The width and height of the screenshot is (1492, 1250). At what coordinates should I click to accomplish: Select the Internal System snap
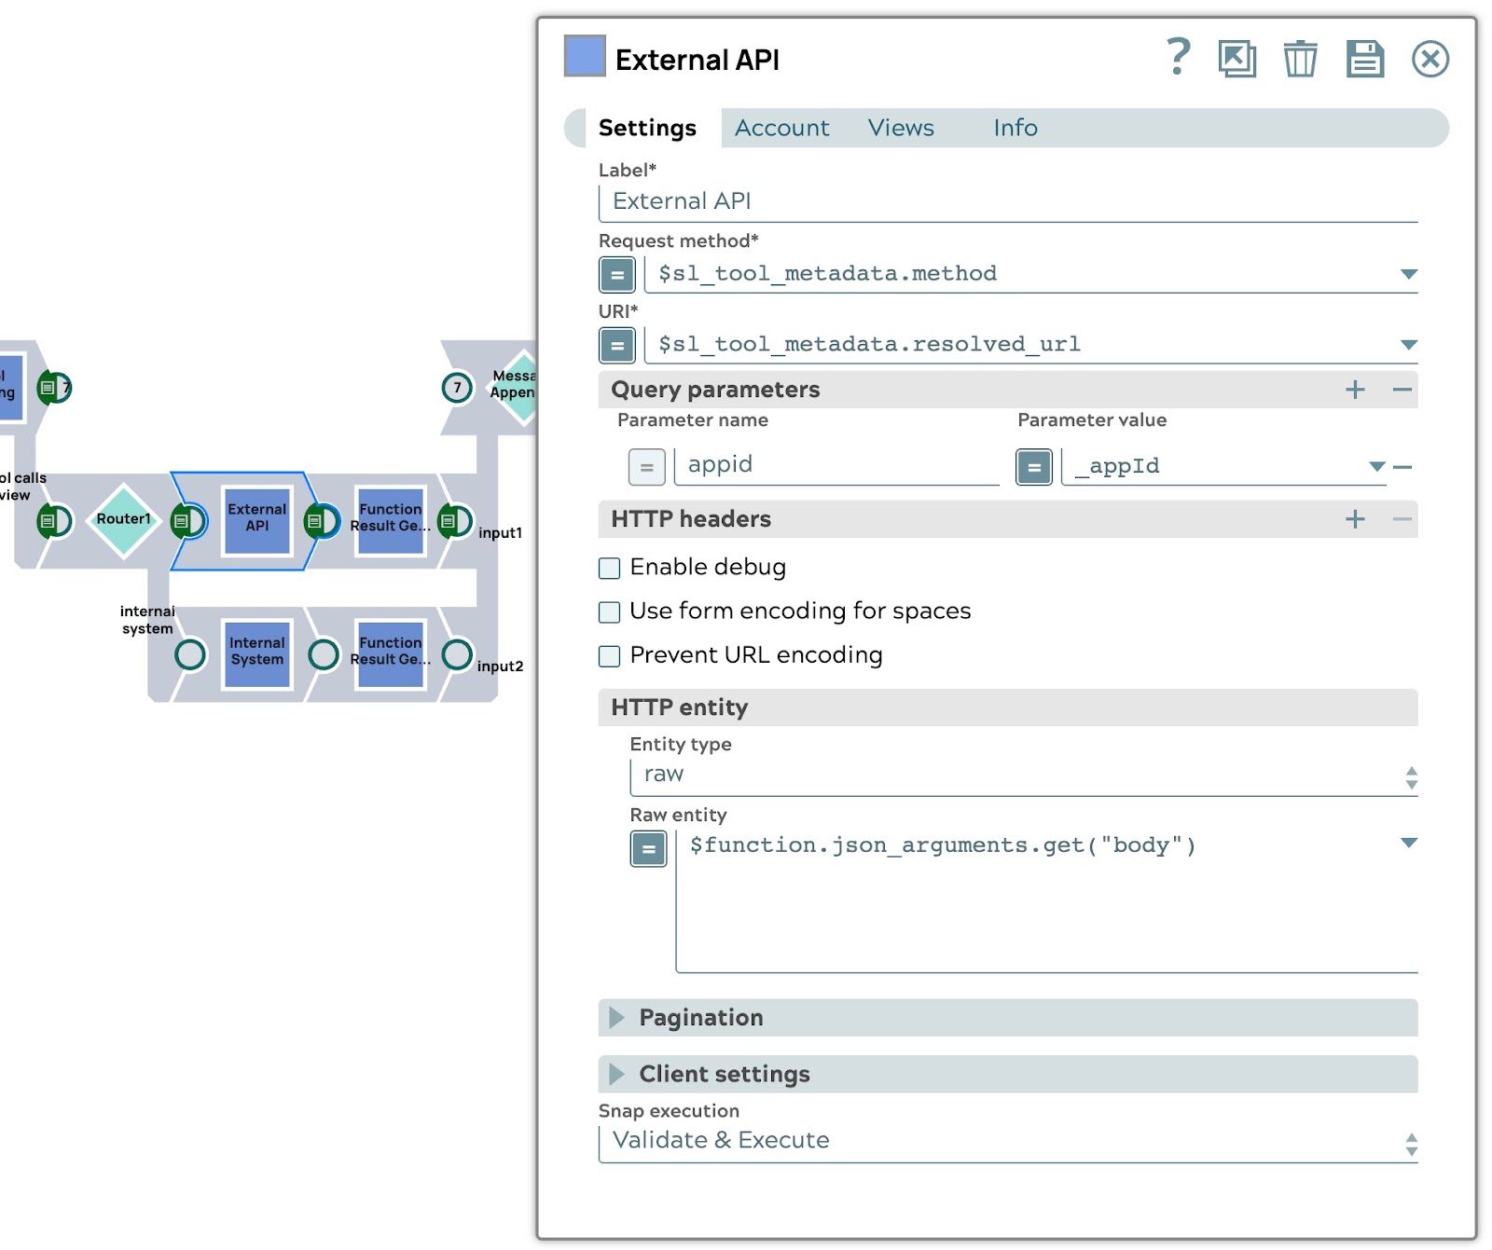(257, 652)
